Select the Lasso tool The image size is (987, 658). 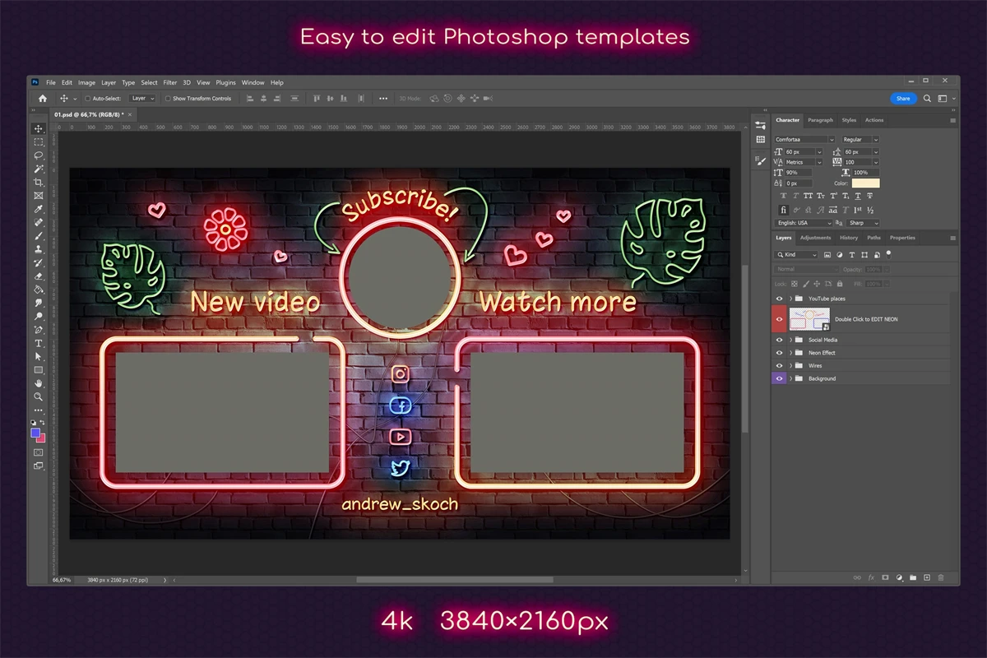pyautogui.click(x=39, y=155)
